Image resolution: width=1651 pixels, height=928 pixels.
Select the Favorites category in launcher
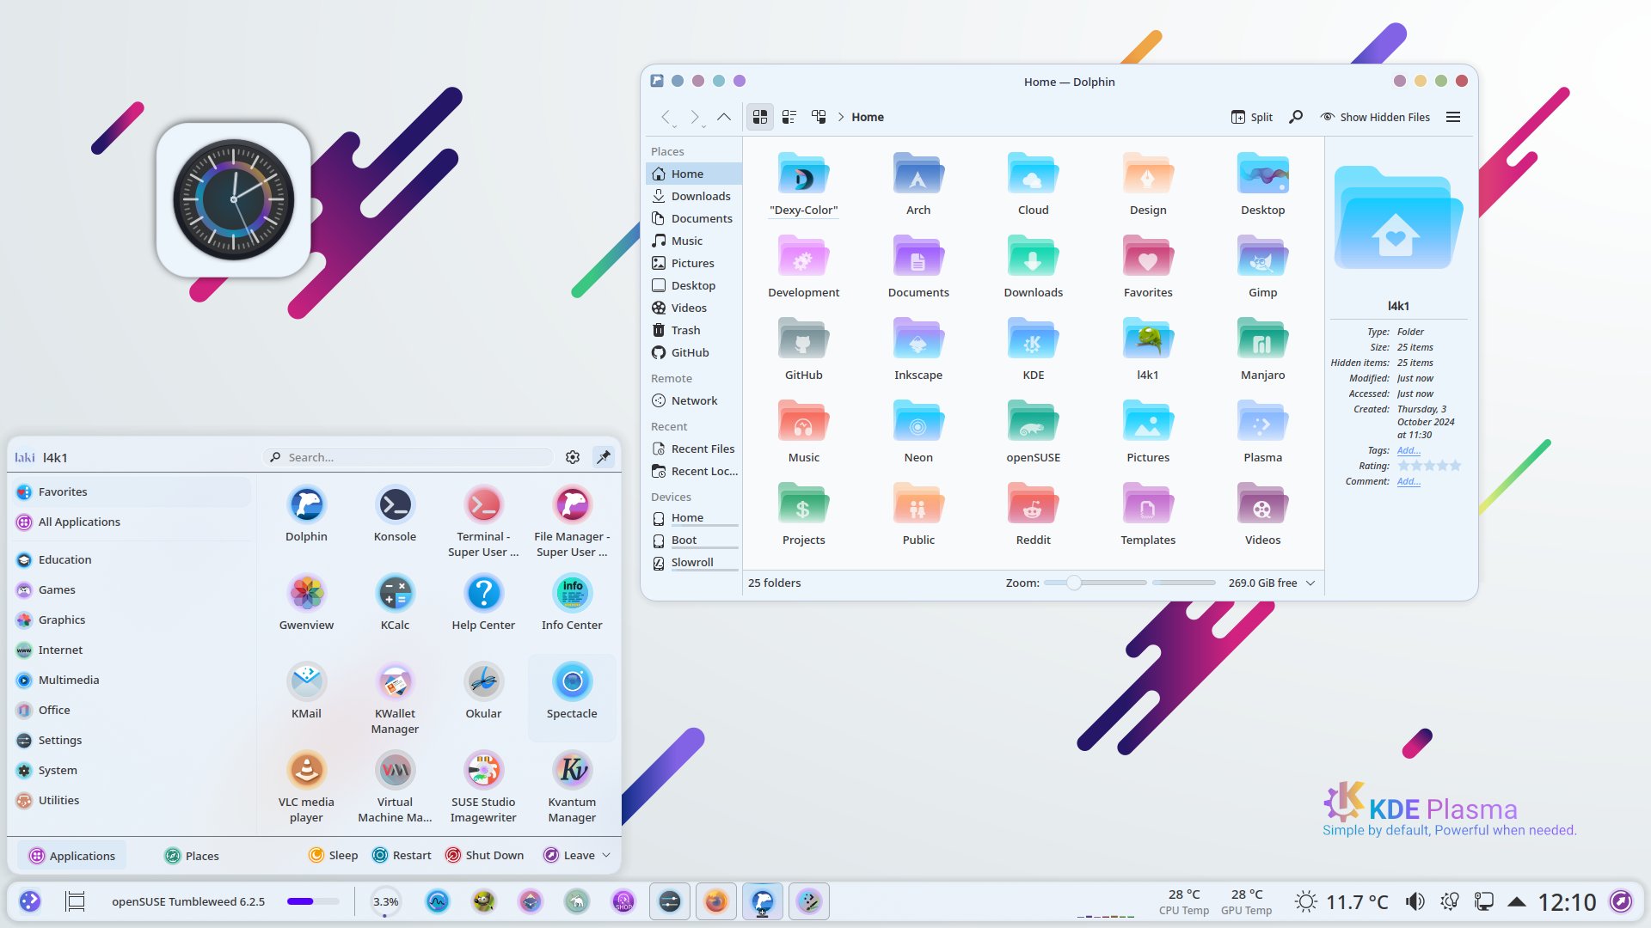pyautogui.click(x=133, y=491)
